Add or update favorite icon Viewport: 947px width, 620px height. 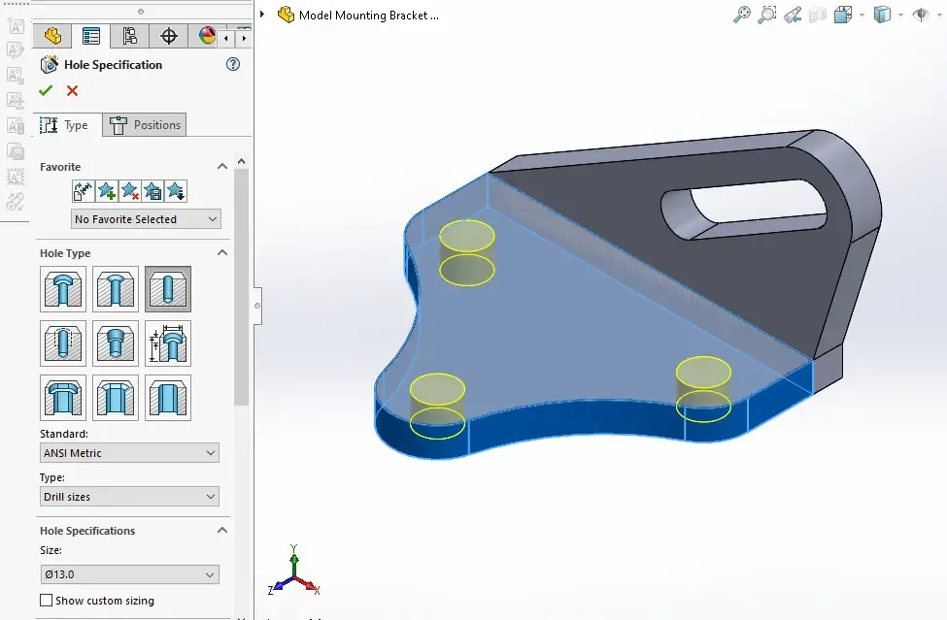click(106, 191)
